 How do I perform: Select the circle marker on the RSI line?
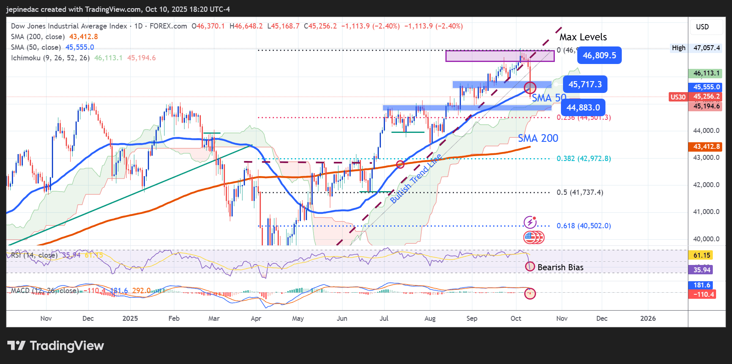click(530, 267)
